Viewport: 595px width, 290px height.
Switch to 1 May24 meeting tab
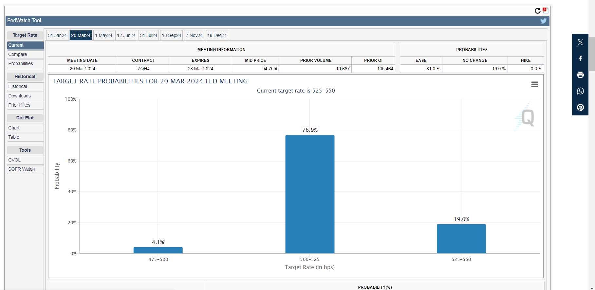coord(103,35)
